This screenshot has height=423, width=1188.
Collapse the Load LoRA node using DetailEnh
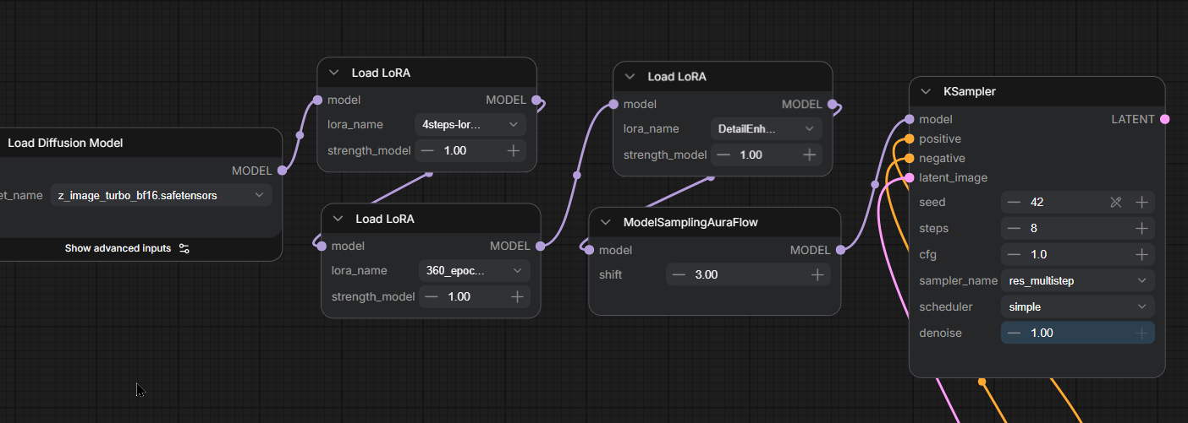pos(630,76)
